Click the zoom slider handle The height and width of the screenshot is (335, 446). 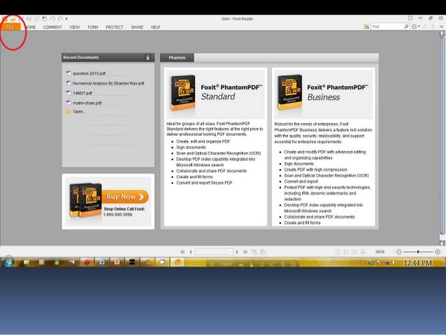point(418,252)
